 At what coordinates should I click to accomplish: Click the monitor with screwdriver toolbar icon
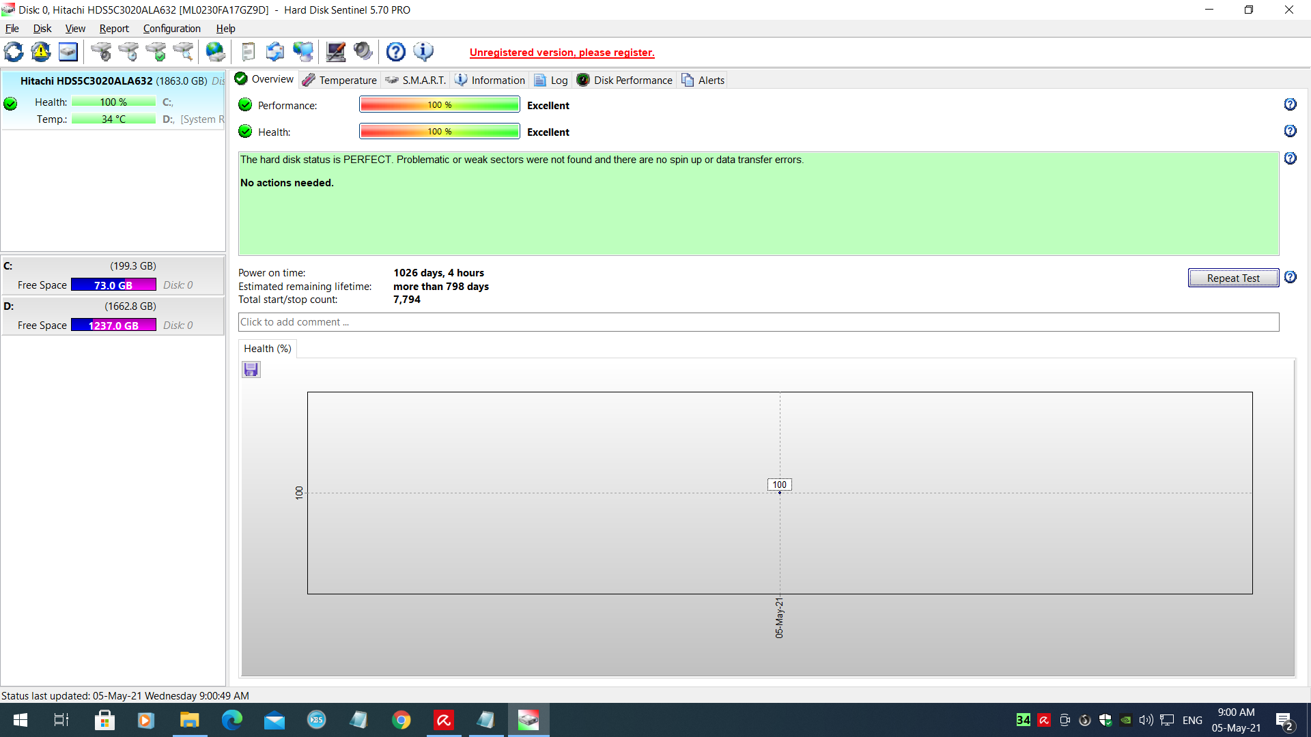(335, 52)
